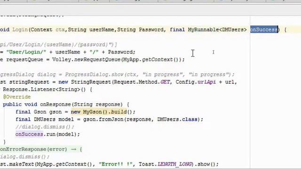Image resolution: width=301 pixels, height=169 pixels.
Task: Click DMUsers.class argument
Action: [x=177, y=119]
